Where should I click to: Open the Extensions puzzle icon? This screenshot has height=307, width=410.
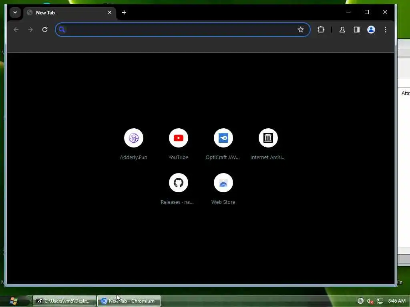(321, 30)
